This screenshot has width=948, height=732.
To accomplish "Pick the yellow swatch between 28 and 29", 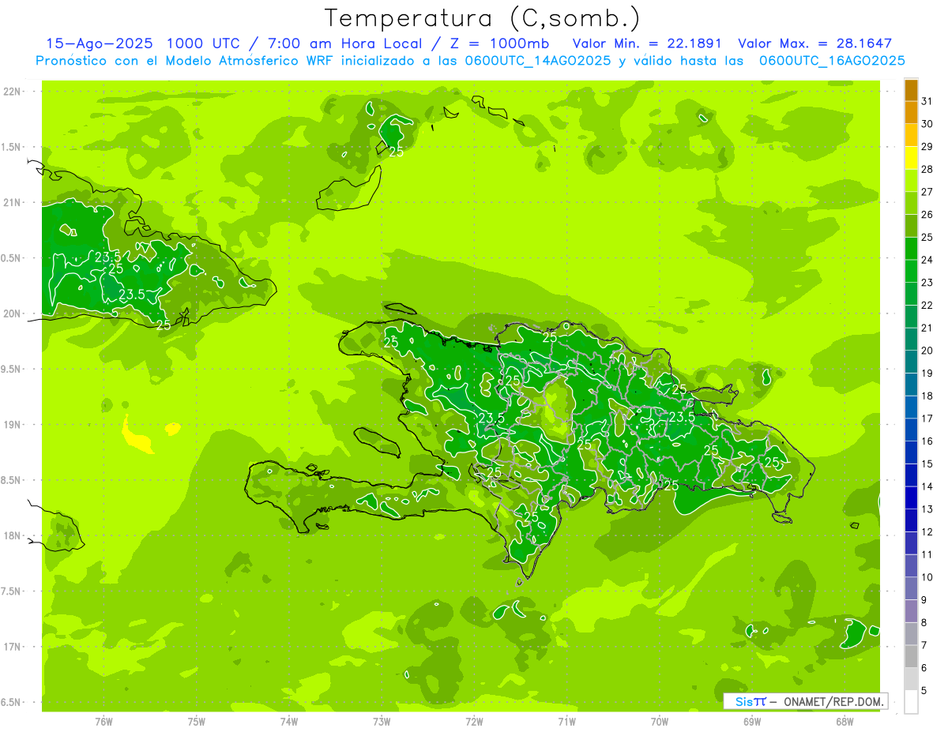I will tap(911, 159).
